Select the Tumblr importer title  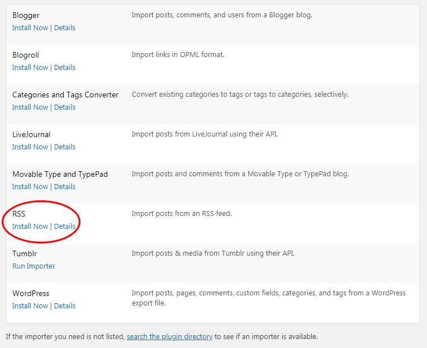pyautogui.click(x=25, y=253)
